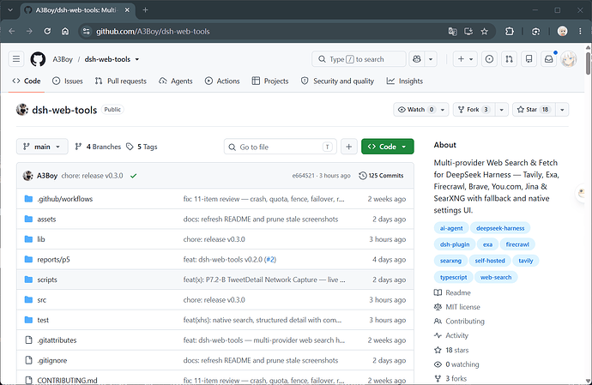Switch to the Issues tab
Viewport: 592px width, 385px height.
(x=67, y=81)
